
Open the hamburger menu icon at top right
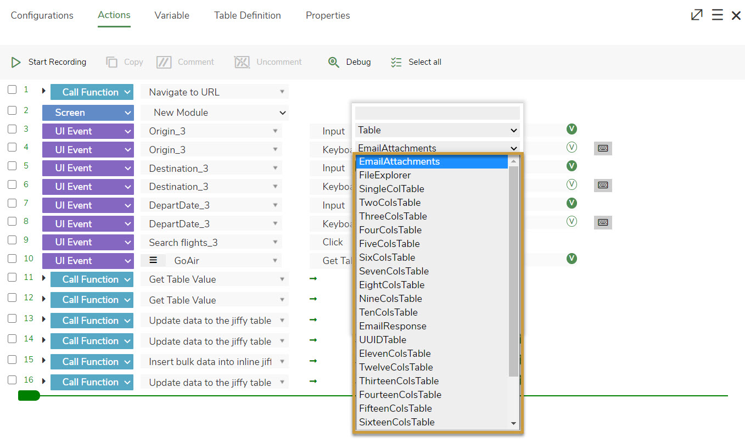[717, 15]
